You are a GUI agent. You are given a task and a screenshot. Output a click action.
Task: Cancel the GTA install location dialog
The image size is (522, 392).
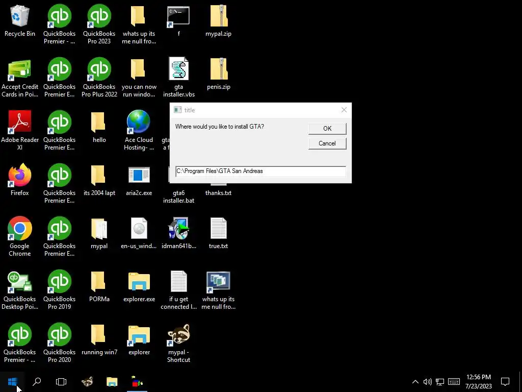[327, 143]
